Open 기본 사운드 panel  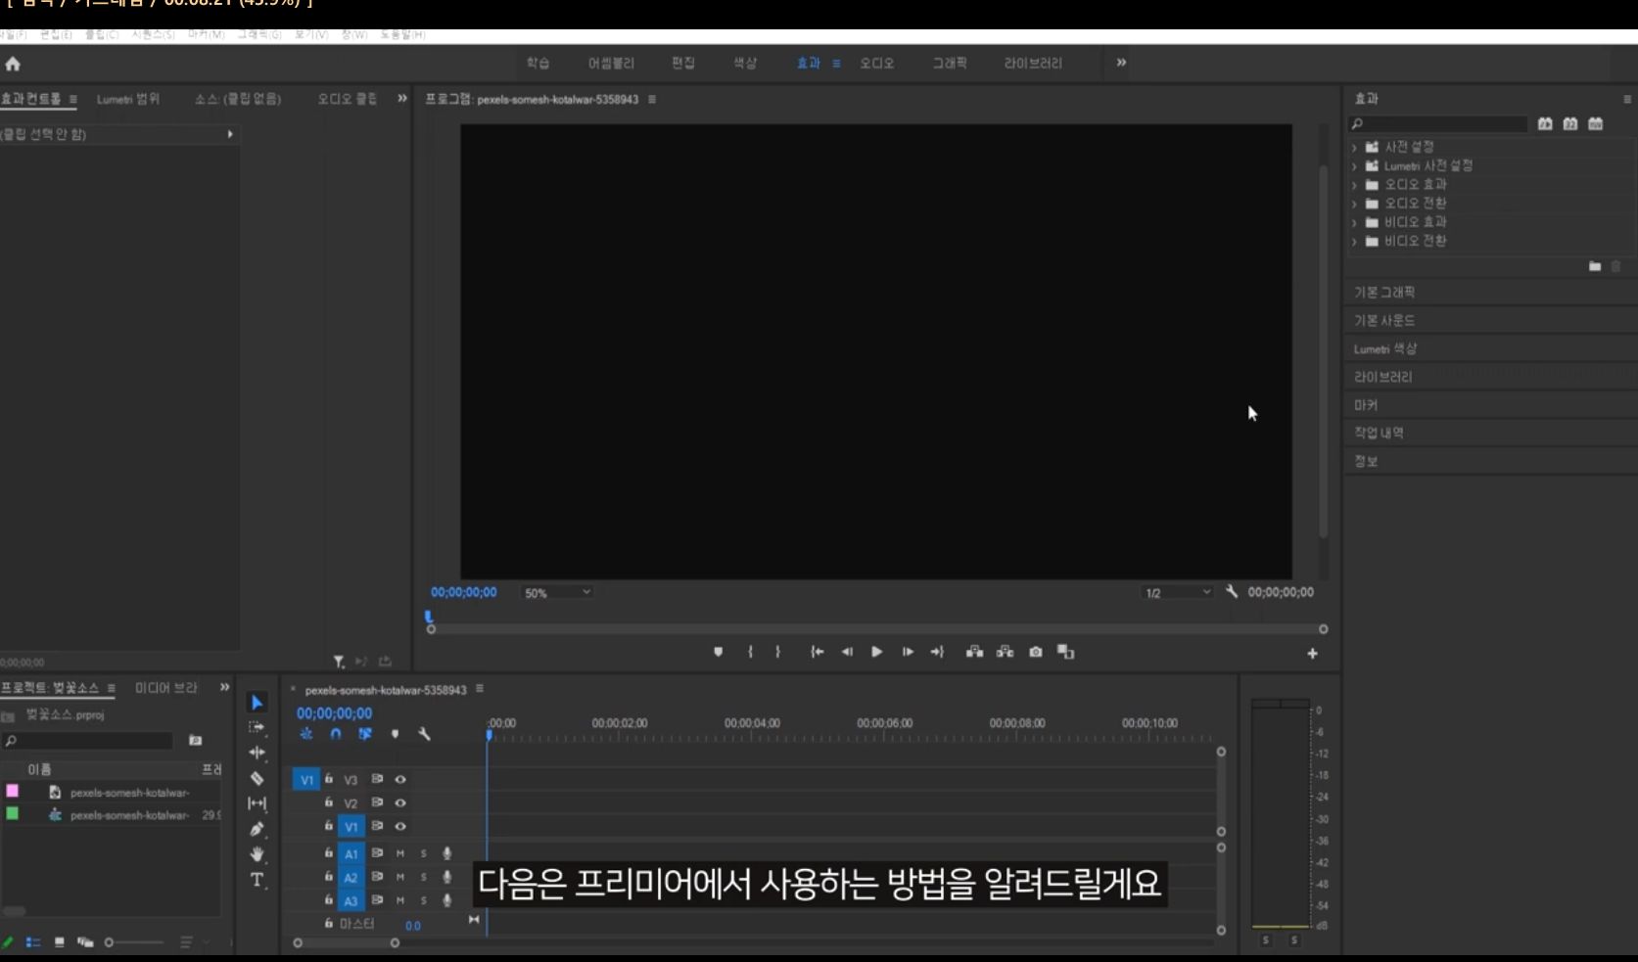click(x=1384, y=321)
